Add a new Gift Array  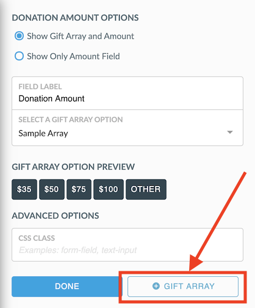click(183, 286)
